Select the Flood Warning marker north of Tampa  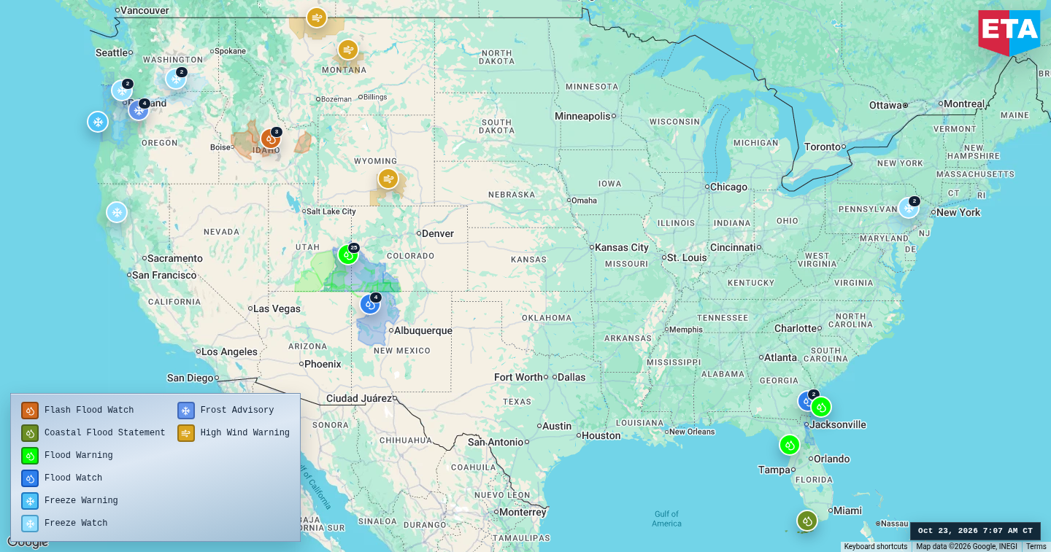[790, 445]
